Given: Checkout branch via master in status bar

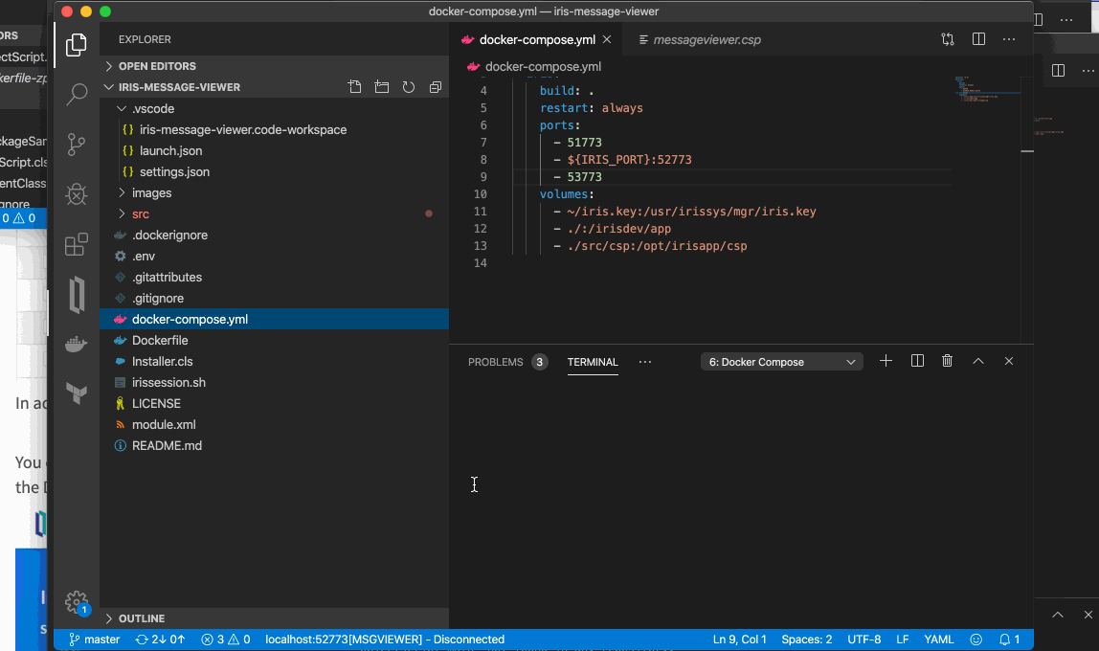Looking at the screenshot, I should (x=94, y=640).
